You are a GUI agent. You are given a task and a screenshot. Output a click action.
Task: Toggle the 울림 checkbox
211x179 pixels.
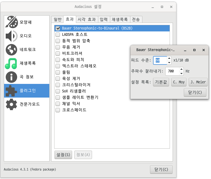[x=58, y=72]
